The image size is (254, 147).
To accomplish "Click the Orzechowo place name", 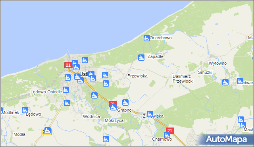I will coord(160,38).
